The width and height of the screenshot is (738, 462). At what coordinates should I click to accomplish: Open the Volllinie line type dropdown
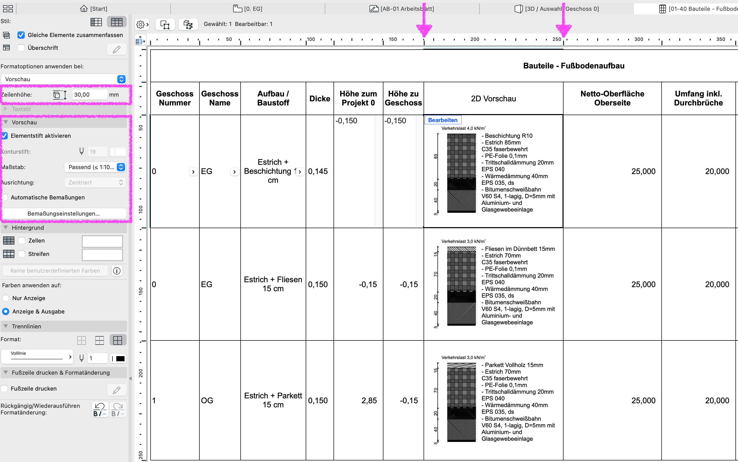tap(37, 357)
